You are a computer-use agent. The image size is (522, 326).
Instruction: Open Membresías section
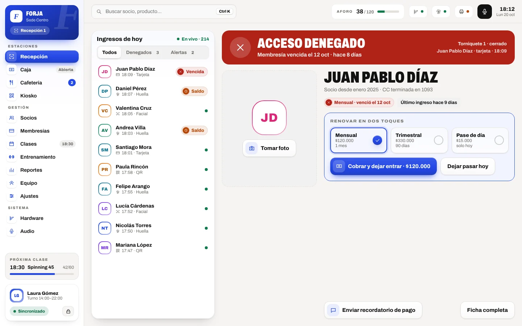pyautogui.click(x=42, y=131)
